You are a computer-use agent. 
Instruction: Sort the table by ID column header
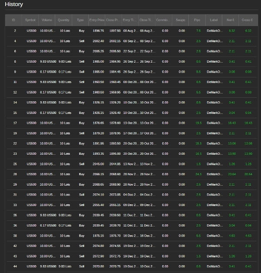(13, 20)
